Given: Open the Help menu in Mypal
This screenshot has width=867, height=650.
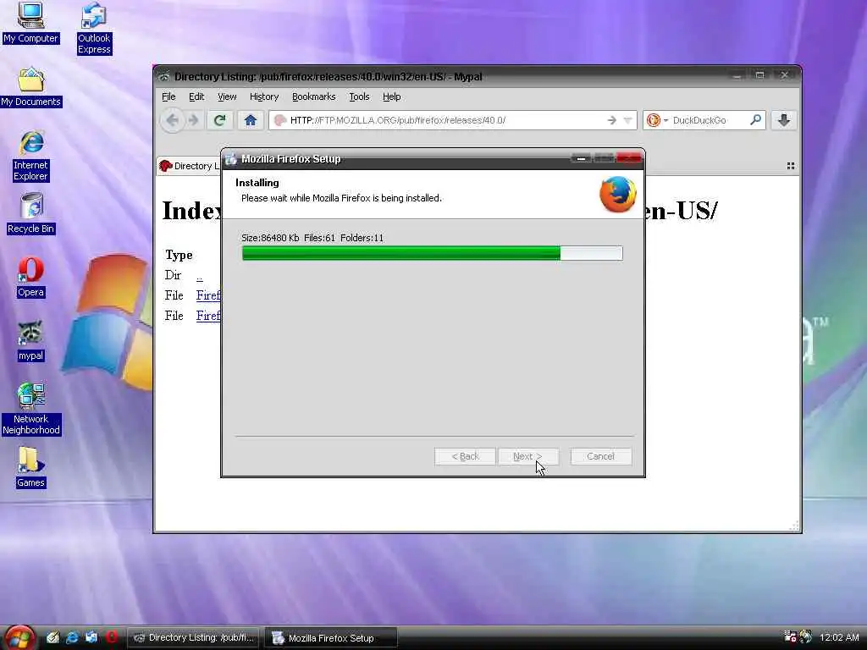Looking at the screenshot, I should tap(391, 96).
